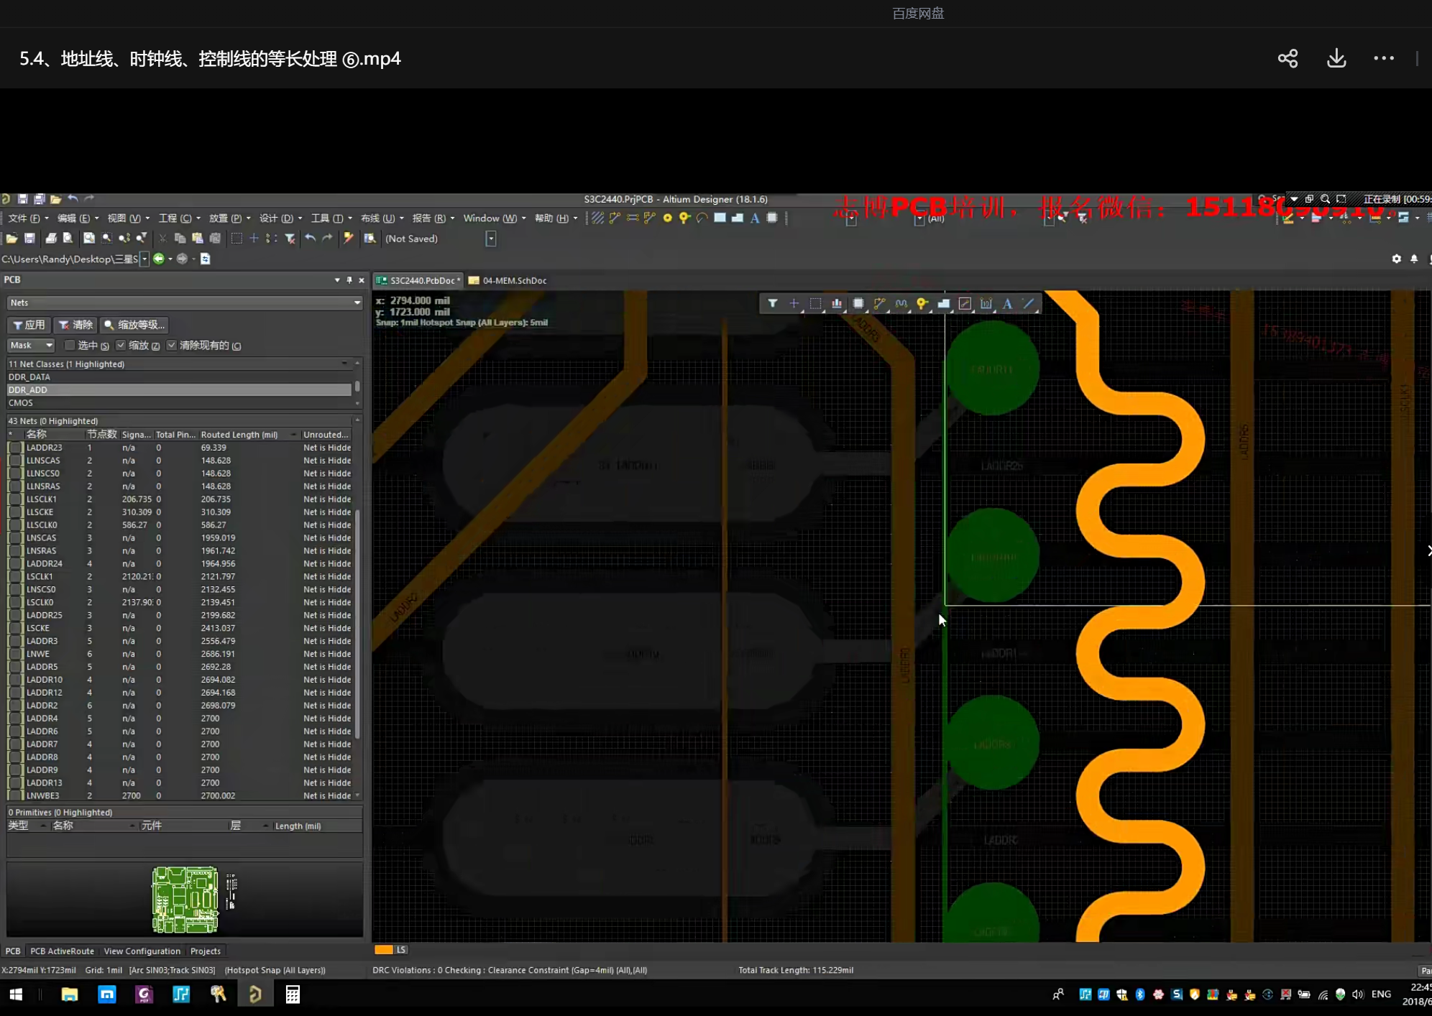Image resolution: width=1432 pixels, height=1016 pixels.
Task: Click the LS layer color swatch
Action: 384,950
